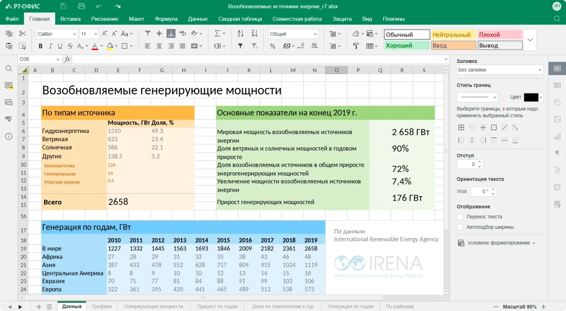Image resolution: width=566 pixels, height=311 pixels.
Task: Enable the wrap text option
Action: tap(460, 217)
